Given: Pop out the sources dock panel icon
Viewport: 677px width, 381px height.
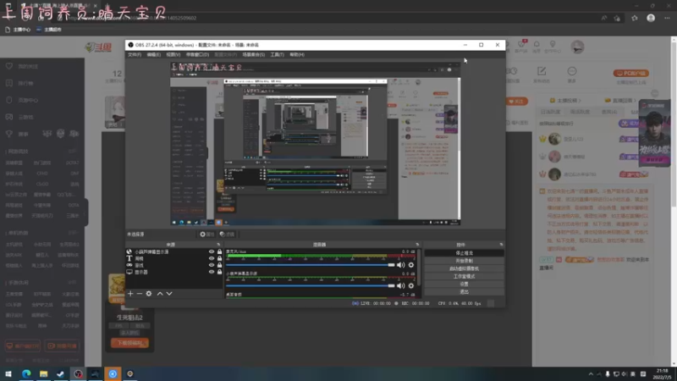Looking at the screenshot, I should click(218, 245).
